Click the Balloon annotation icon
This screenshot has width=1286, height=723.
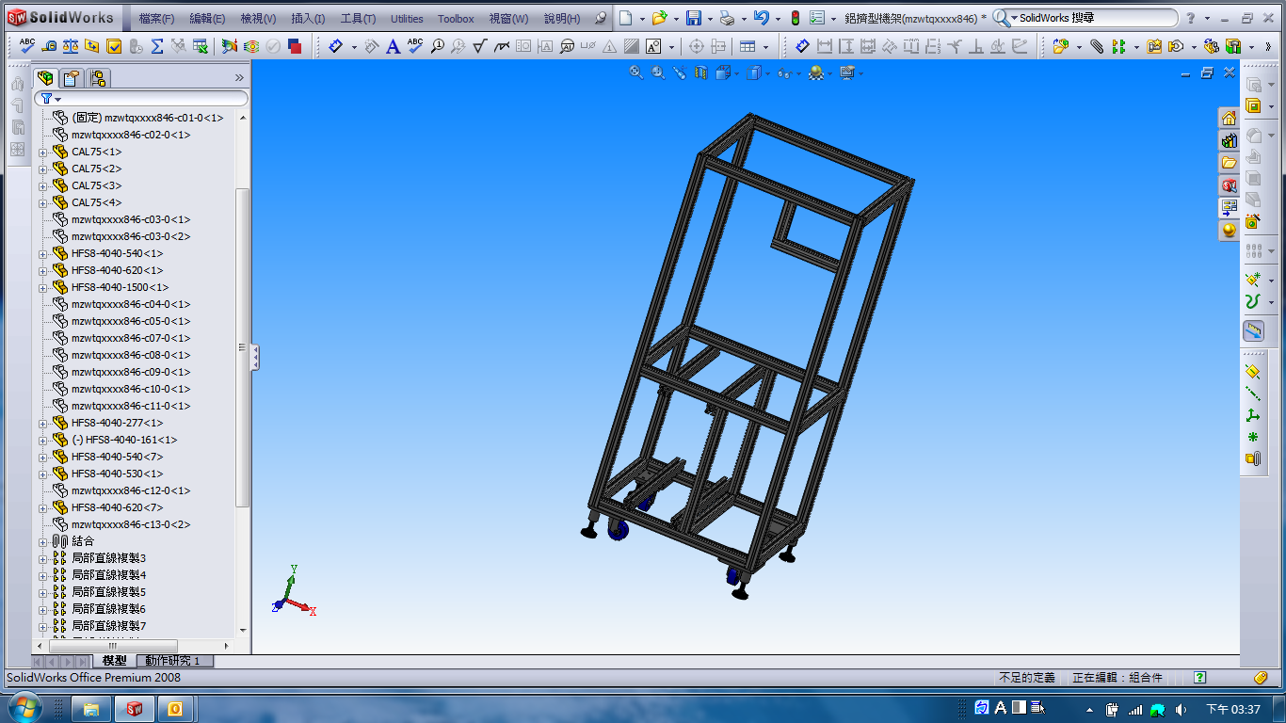click(x=438, y=45)
